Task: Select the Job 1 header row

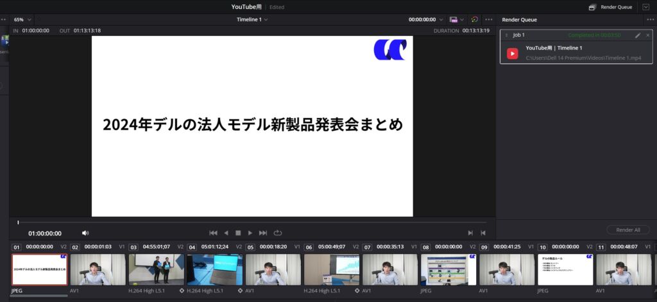Action: point(576,35)
